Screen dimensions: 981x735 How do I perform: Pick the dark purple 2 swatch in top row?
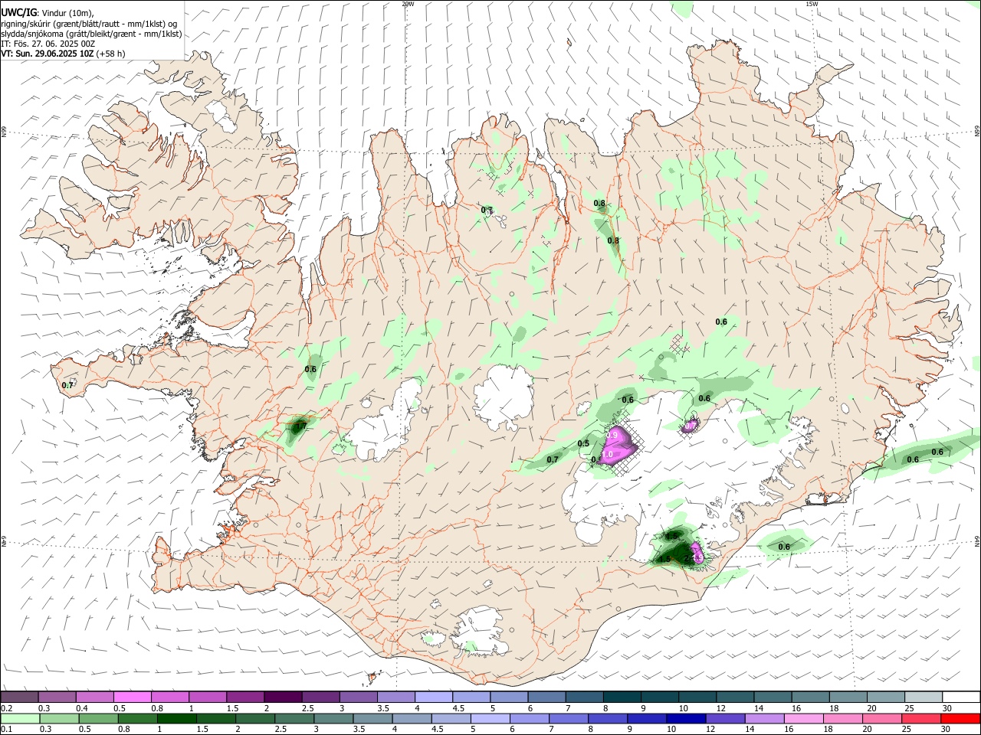tap(282, 697)
